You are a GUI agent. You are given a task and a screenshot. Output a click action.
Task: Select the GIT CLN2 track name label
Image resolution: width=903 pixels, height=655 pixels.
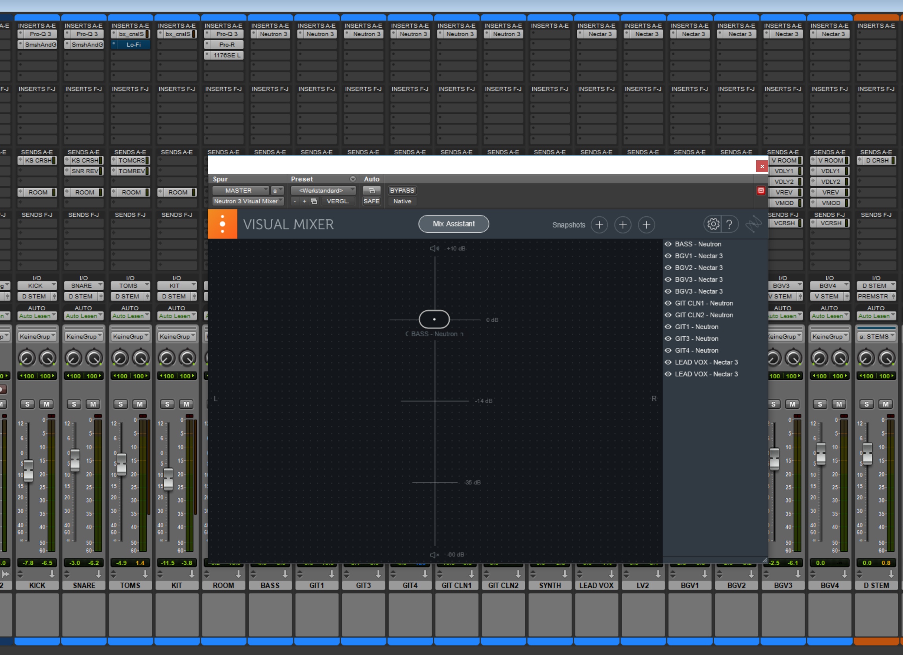(x=503, y=585)
